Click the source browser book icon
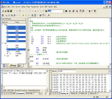The height and width of the screenshot is (99, 112). pos(70,11)
